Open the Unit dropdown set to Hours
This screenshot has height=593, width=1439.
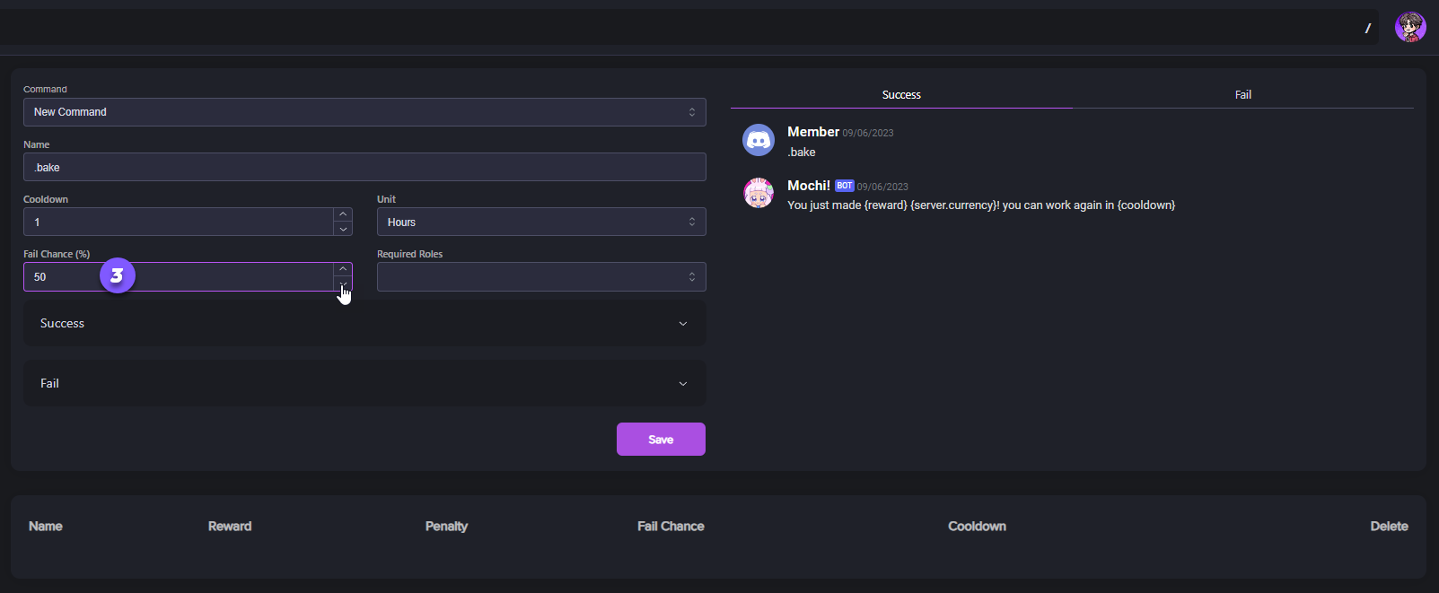coord(541,222)
